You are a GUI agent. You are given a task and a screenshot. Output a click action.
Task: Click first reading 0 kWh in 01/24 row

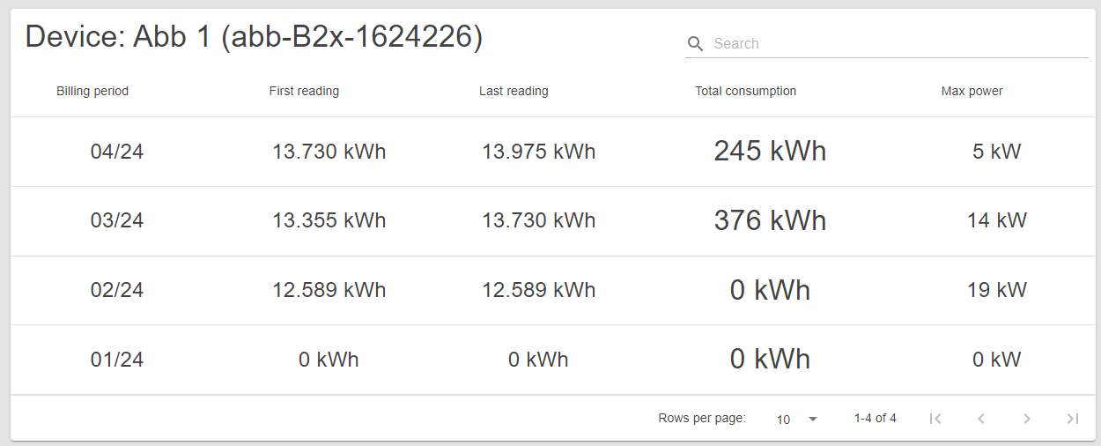tap(329, 360)
